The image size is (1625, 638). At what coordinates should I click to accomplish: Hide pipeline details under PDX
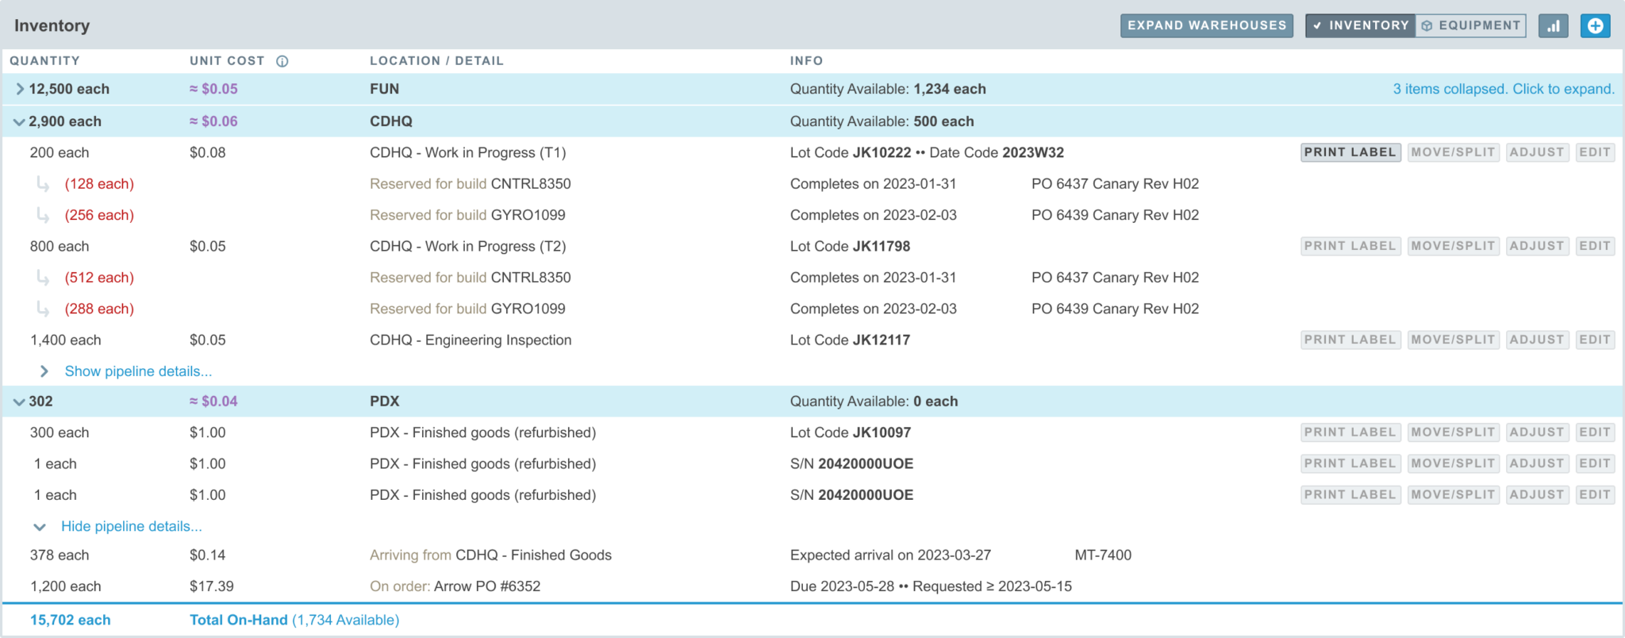click(131, 526)
